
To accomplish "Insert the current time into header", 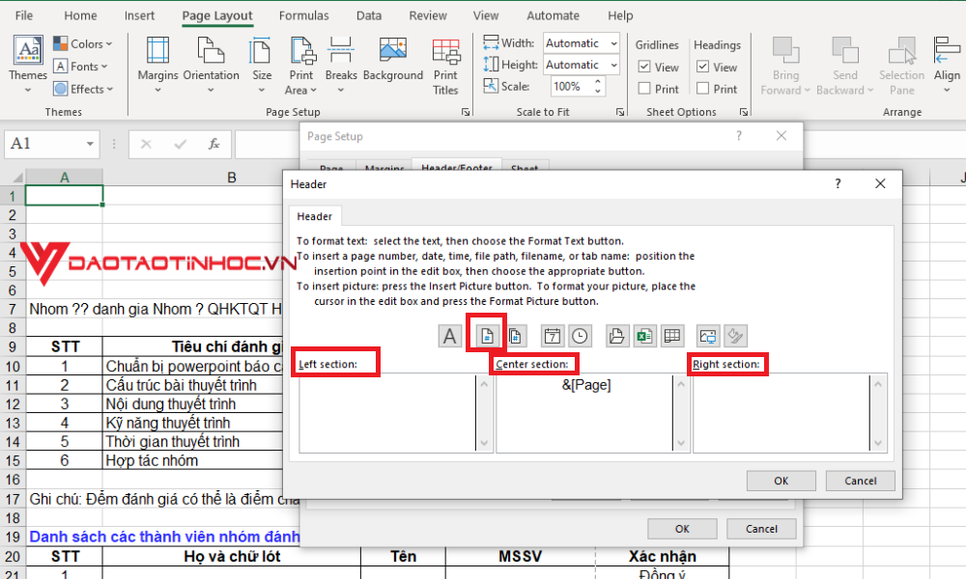I will tap(581, 335).
